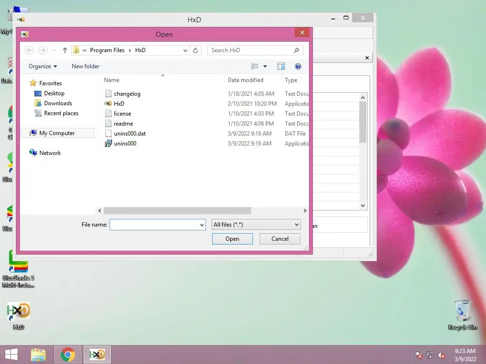Screen dimensions: 486x364
Task: Click the search magnifier icon
Action: tap(296, 50)
